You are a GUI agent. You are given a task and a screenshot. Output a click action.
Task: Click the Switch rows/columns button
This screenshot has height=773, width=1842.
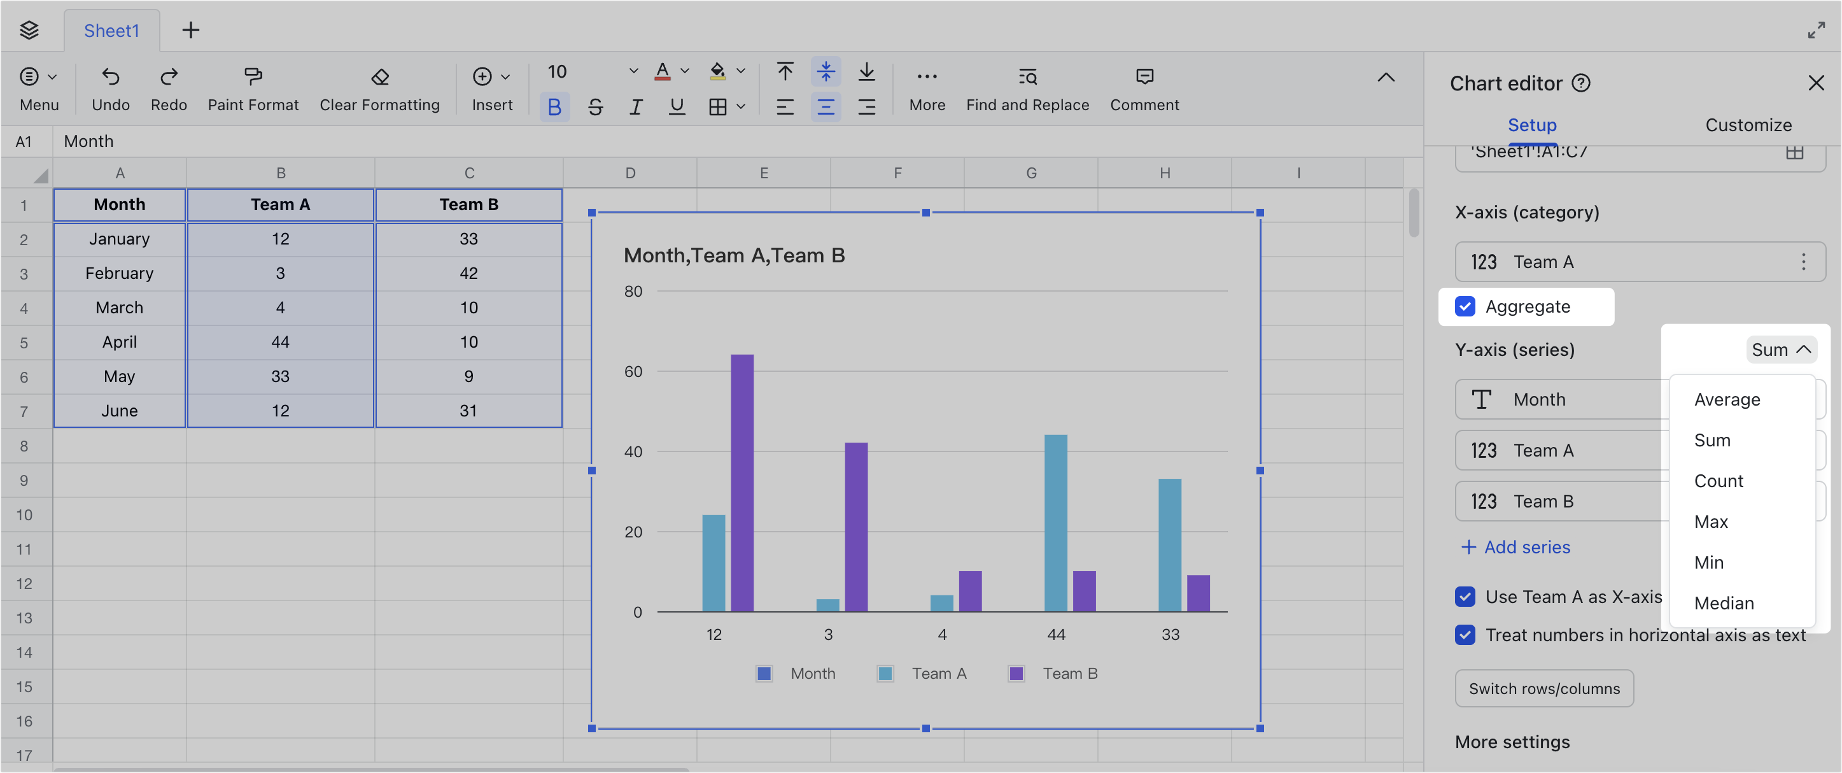[1545, 688]
